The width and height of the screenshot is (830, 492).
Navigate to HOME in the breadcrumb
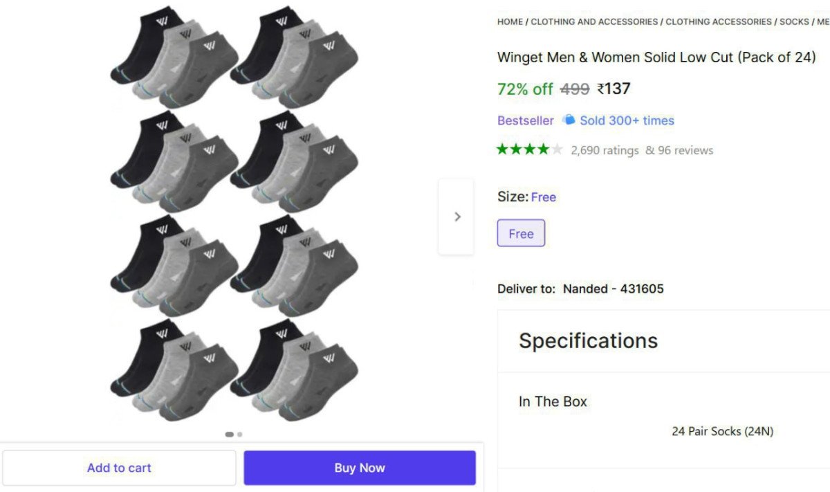(509, 21)
